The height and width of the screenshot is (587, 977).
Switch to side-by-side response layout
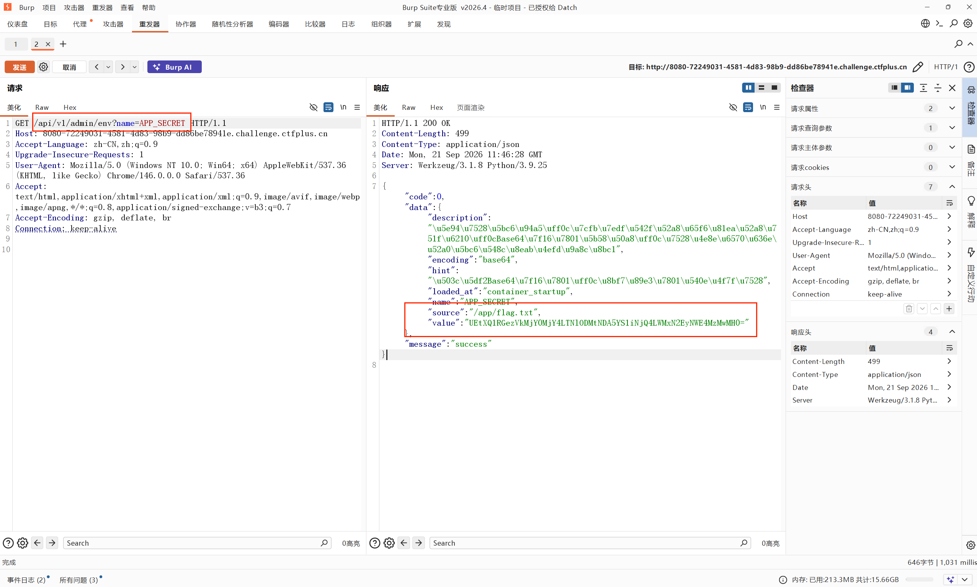pyautogui.click(x=748, y=87)
